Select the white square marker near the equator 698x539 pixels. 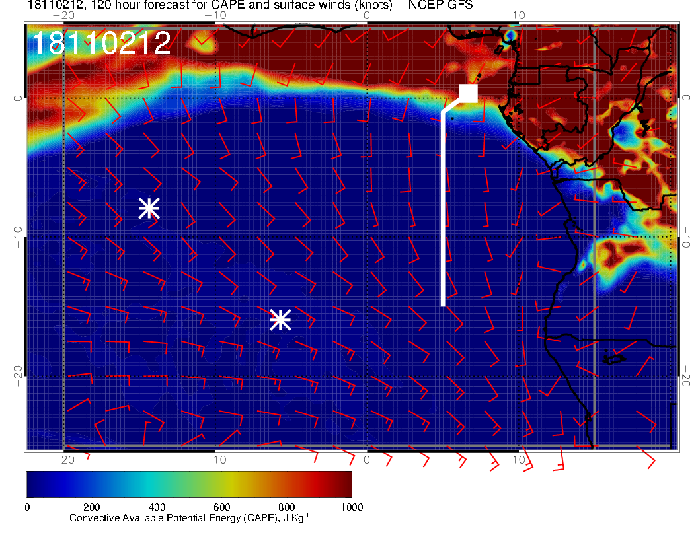[469, 93]
